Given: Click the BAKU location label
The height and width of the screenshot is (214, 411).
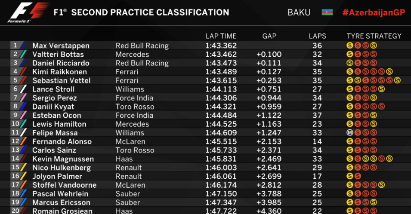Looking at the screenshot, I should (x=299, y=12).
